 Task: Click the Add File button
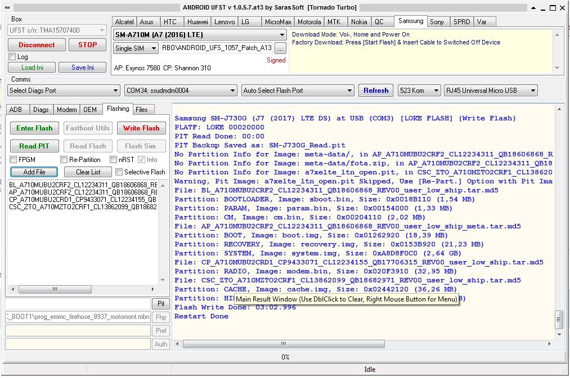point(34,172)
